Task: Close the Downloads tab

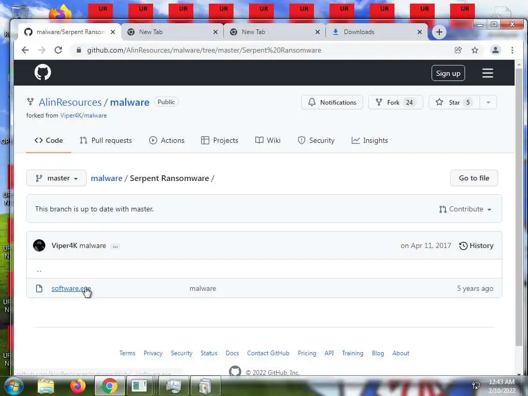Action: [420, 32]
